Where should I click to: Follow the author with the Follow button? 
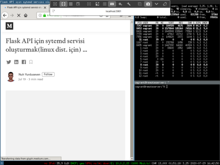coord(48,74)
